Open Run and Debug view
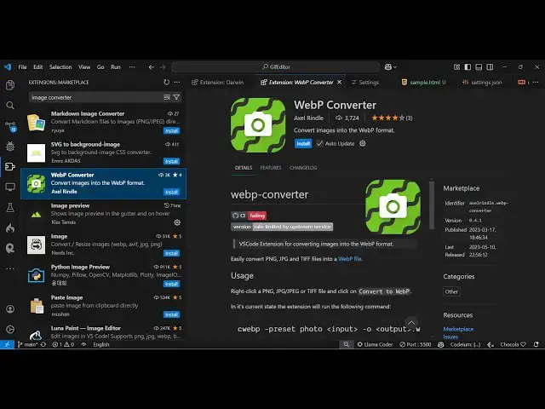 [x=10, y=147]
